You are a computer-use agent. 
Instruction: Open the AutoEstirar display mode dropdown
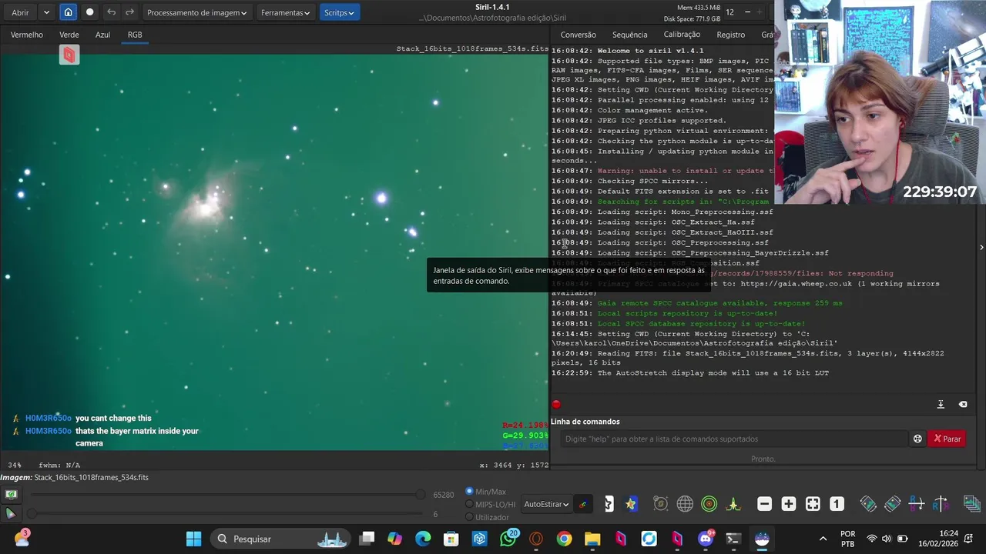tap(546, 504)
